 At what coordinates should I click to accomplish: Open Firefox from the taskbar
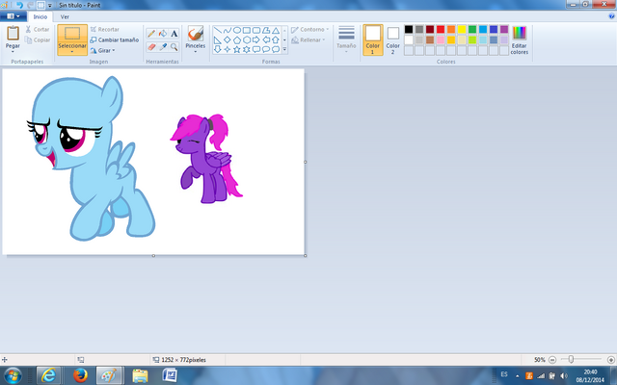(x=80, y=375)
